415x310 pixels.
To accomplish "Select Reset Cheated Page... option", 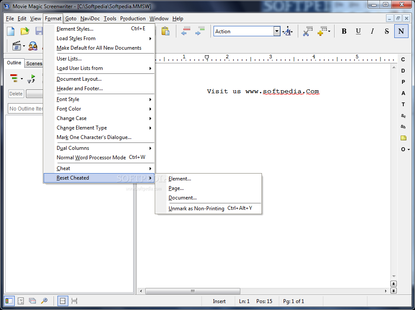I will tap(208, 188).
